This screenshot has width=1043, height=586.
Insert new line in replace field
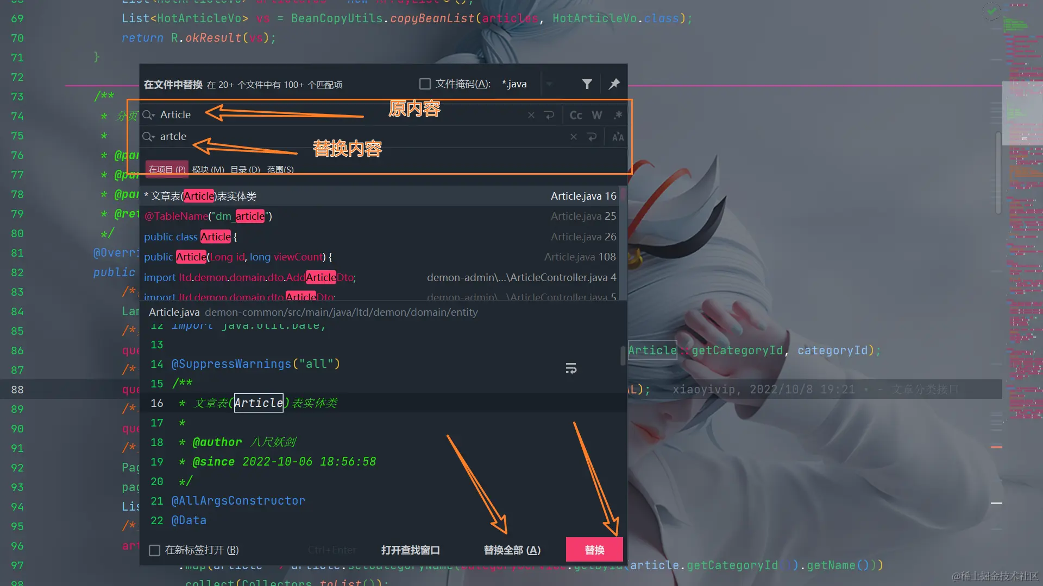coord(592,137)
